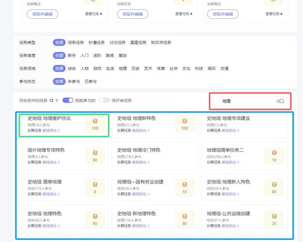The height and width of the screenshot is (242, 303).
Task: Toggle the 我能参与的 switch
Action: point(68,100)
